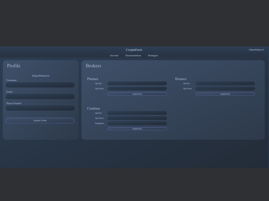Click the Coinbase Api Key field

point(137,113)
